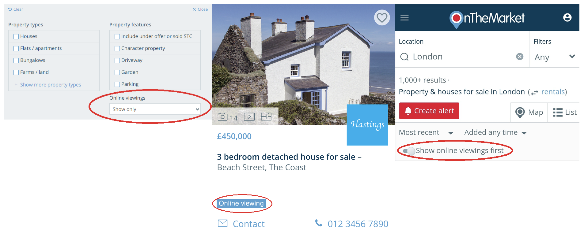The width and height of the screenshot is (584, 233).
Task: Enable the Garden feature checkbox
Action: 117,72
